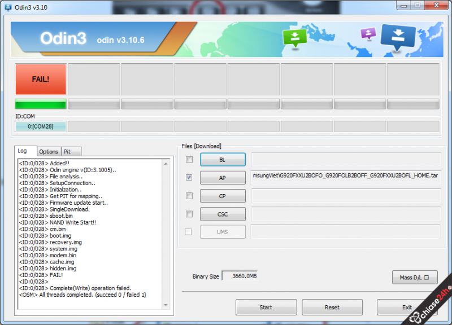Enable the CSC file checkbox
Screen dimensions: 452x325
189,214
